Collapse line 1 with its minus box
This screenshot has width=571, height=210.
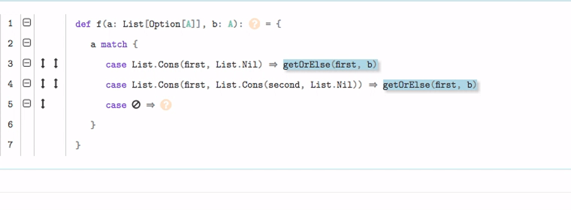click(x=27, y=23)
